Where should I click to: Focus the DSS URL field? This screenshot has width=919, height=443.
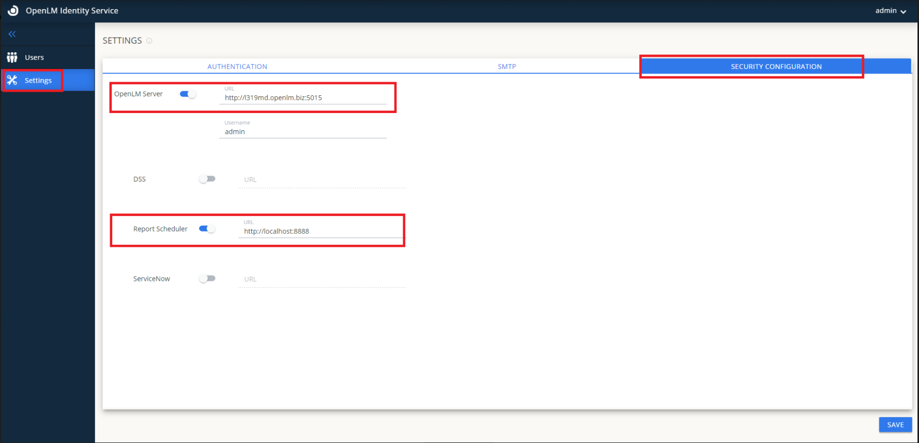pyautogui.click(x=322, y=180)
